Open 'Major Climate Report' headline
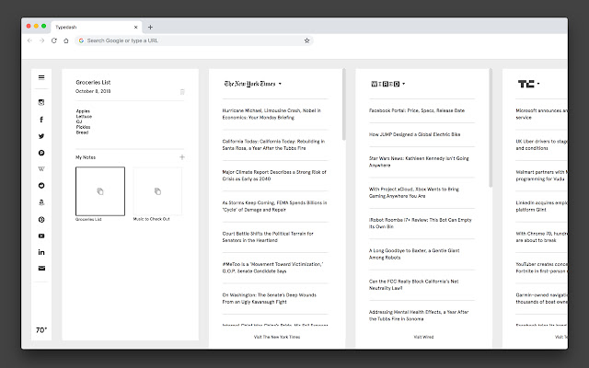 [x=274, y=176]
